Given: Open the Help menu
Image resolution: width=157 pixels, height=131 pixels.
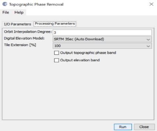Looking at the screenshot, I should pyautogui.click(x=19, y=12).
